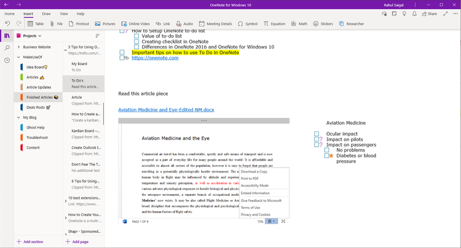This screenshot has width=461, height=248.
Task: Open the Researcher pane
Action: coord(352,24)
